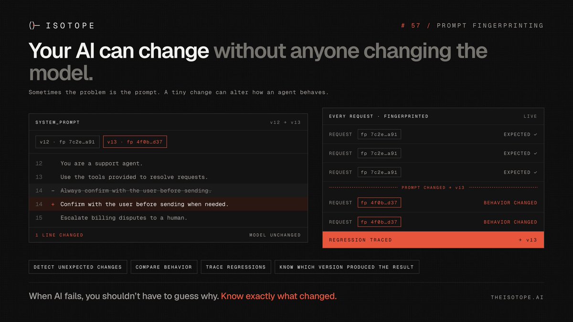
Task: Click line "You are a support agent."
Action: pyautogui.click(x=102, y=164)
